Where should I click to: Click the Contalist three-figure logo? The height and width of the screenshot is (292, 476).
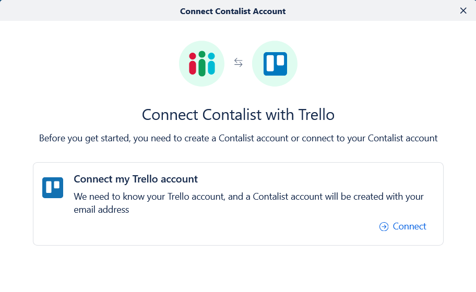[201, 64]
